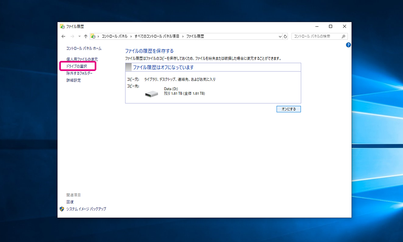The image size is (403, 242).
Task: Open 除外するフォルダー link
Action: [79, 73]
